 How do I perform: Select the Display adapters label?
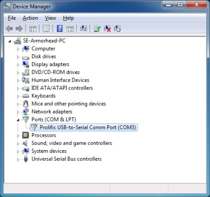click(x=50, y=64)
